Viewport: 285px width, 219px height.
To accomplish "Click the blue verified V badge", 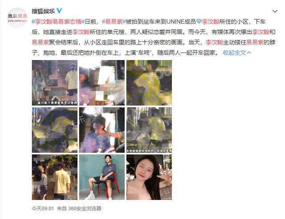I will click(59, 11).
